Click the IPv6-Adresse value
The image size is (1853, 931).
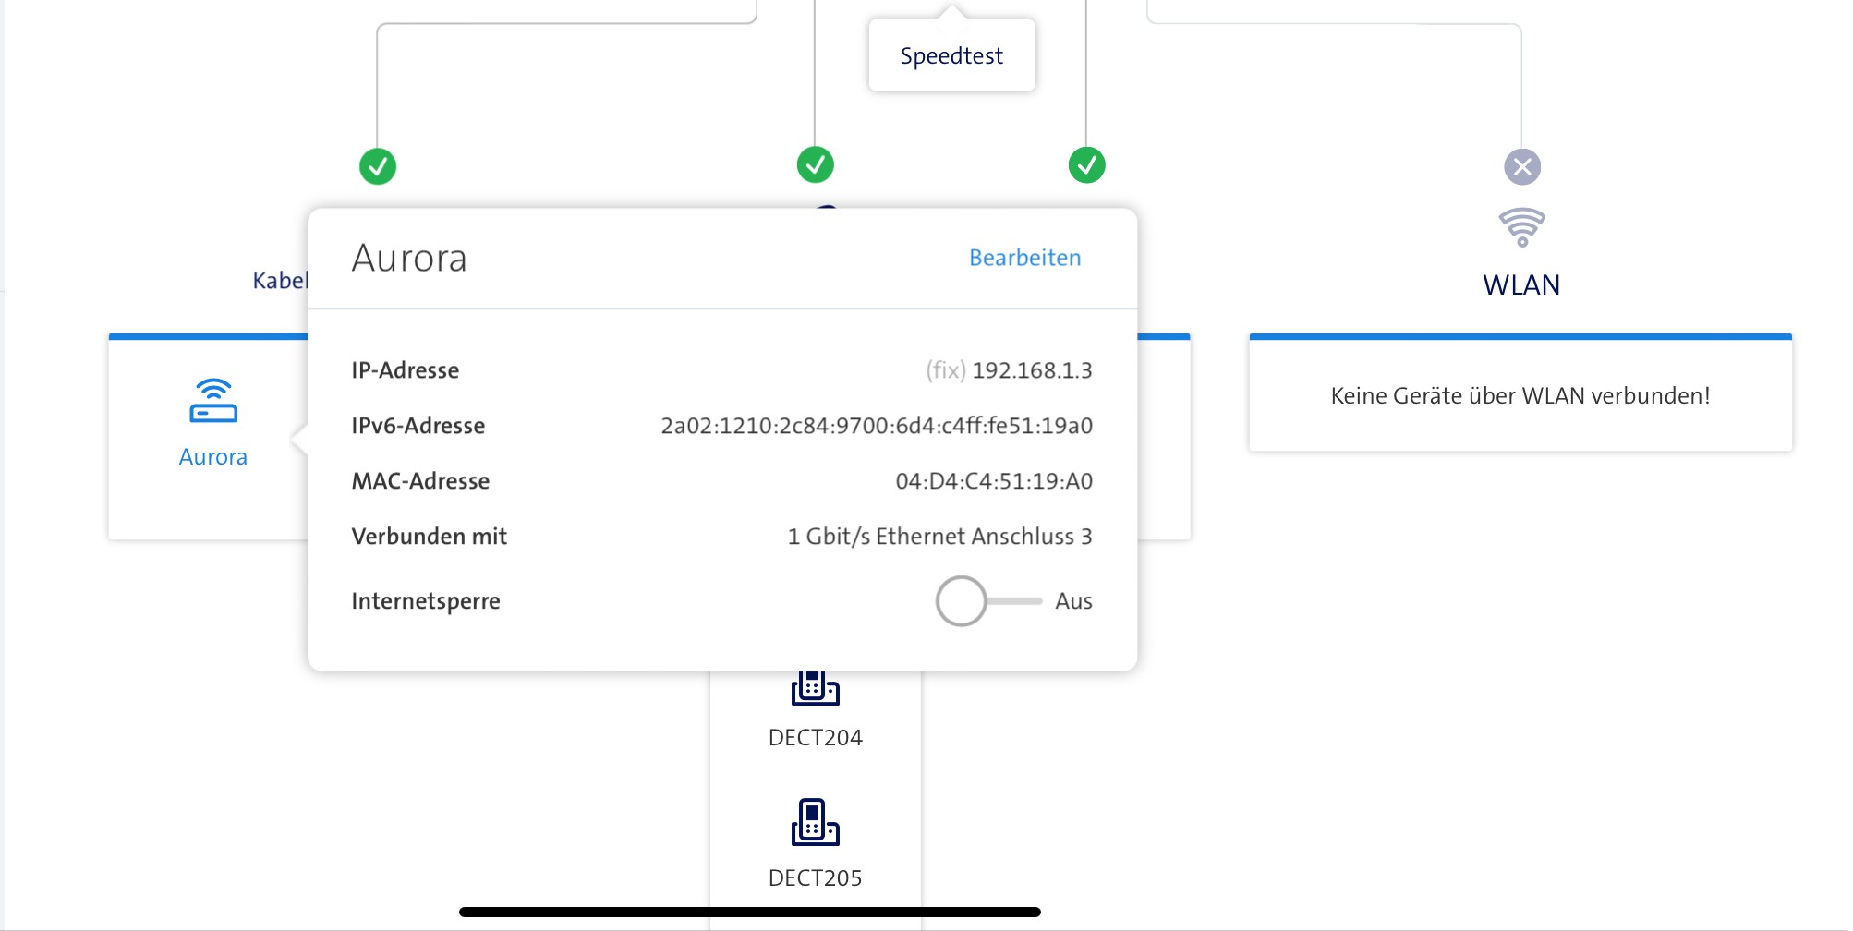click(876, 426)
